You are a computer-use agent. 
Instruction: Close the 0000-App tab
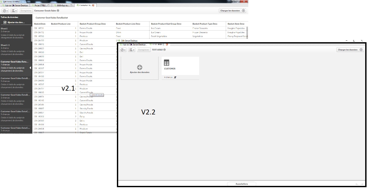point(71,5)
